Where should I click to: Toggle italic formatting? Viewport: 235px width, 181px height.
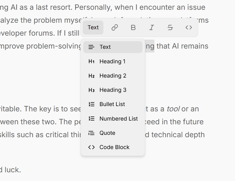(x=152, y=27)
